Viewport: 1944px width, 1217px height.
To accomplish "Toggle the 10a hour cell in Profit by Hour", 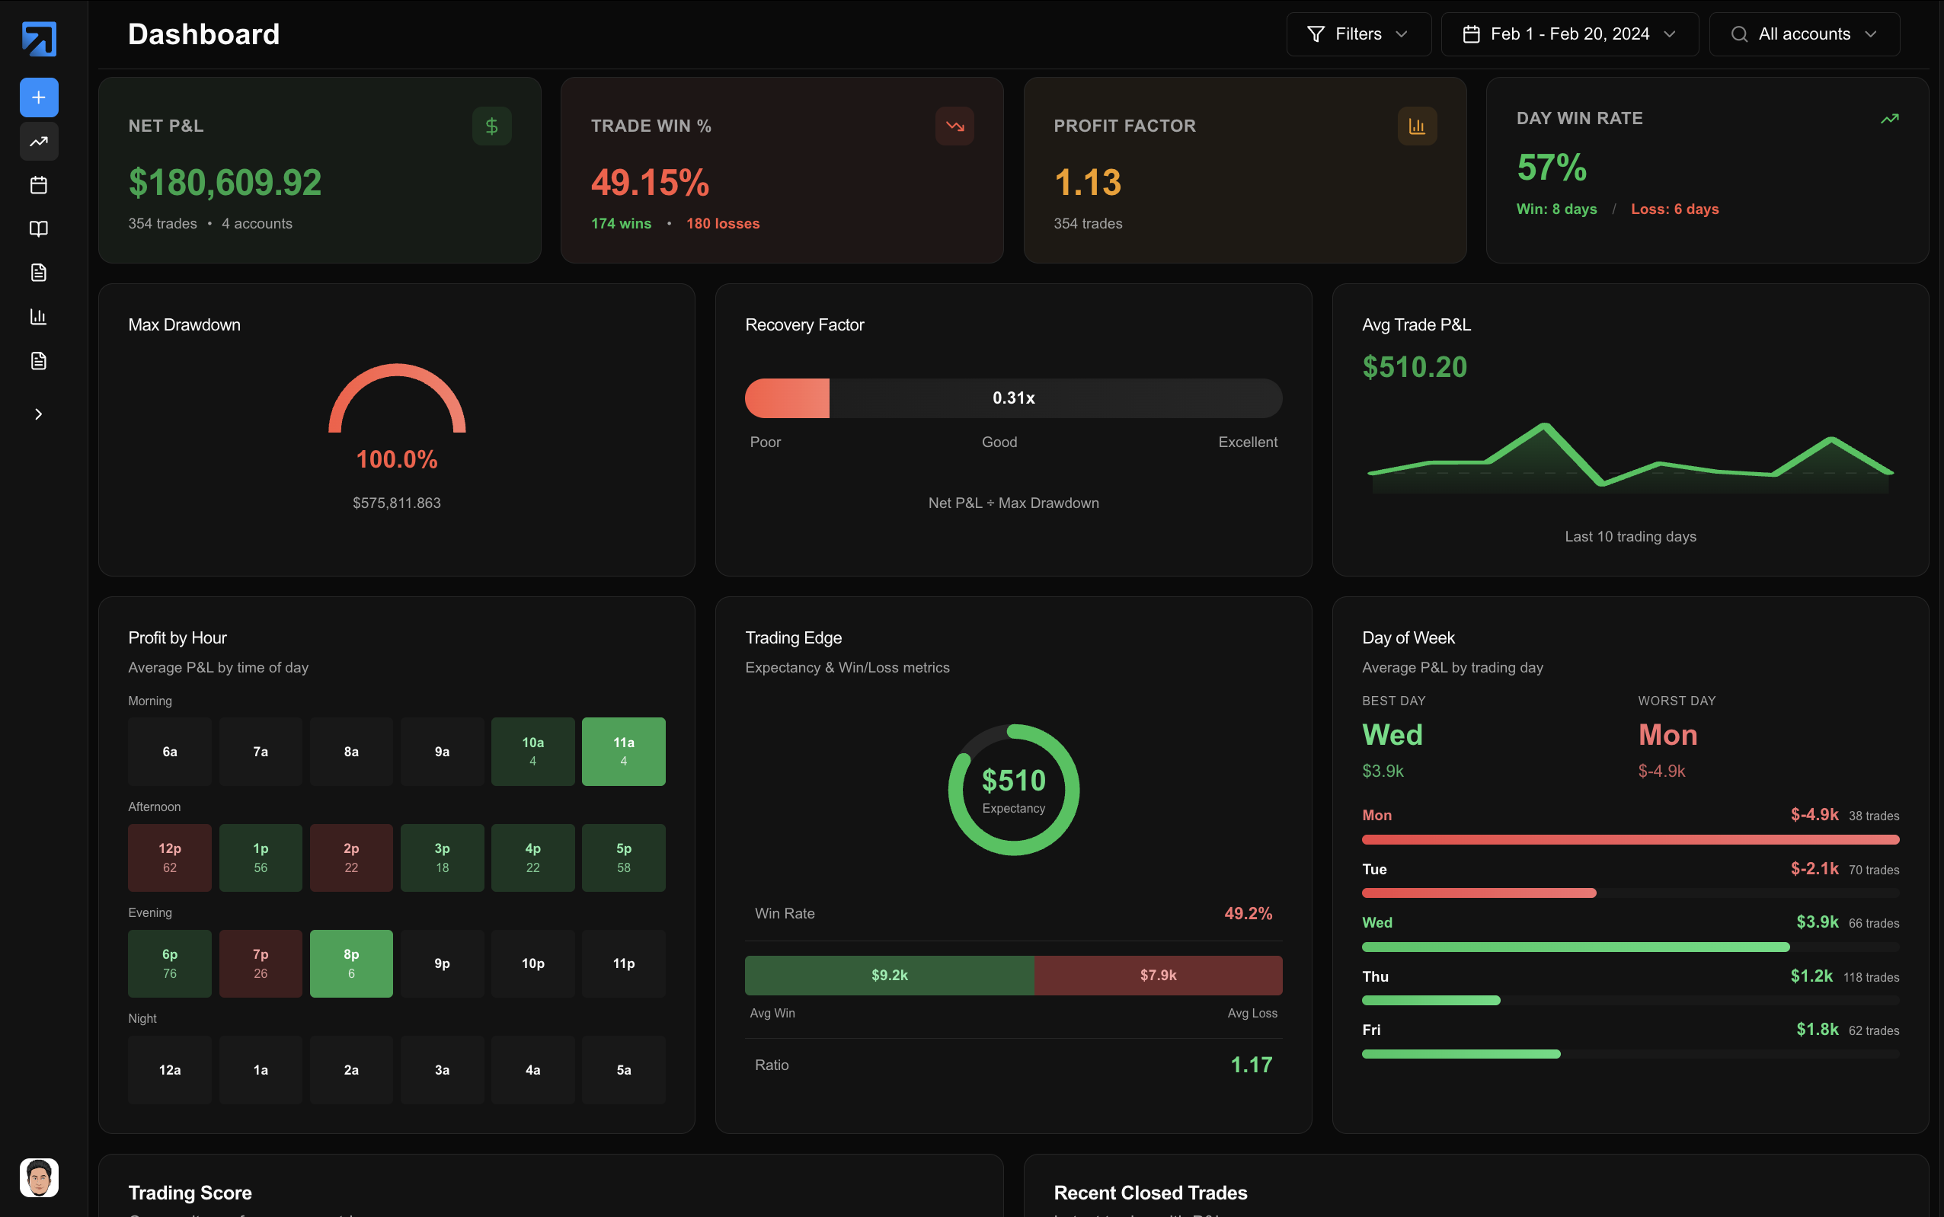I will point(532,751).
